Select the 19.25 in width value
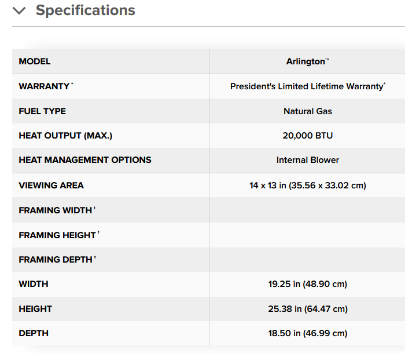 [x=307, y=284]
